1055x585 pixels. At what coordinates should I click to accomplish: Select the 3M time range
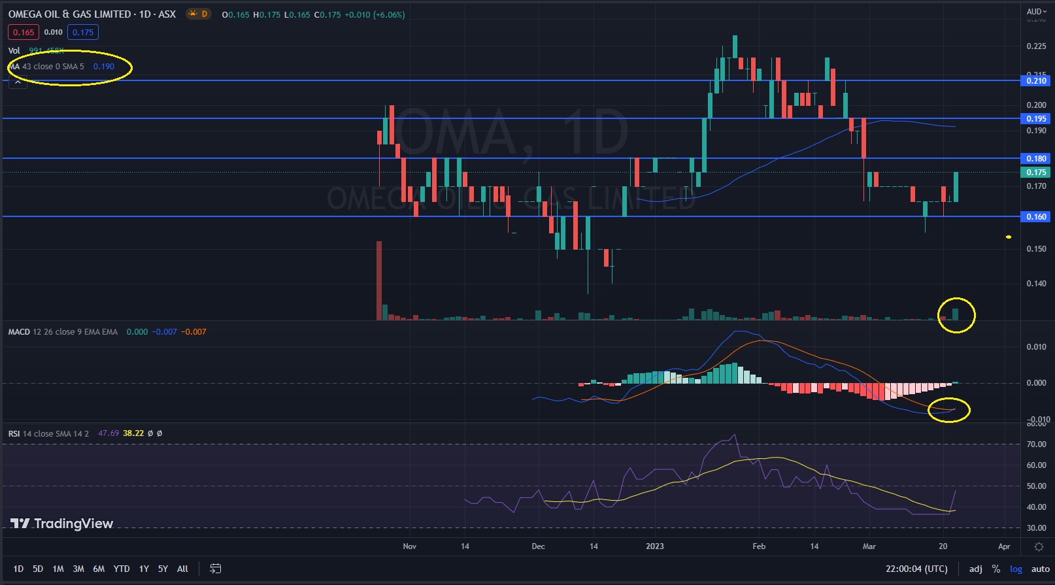(78, 569)
